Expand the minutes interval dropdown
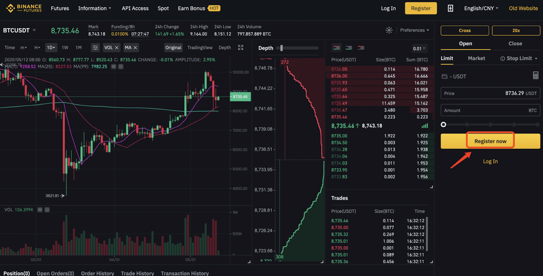 [x=23, y=48]
